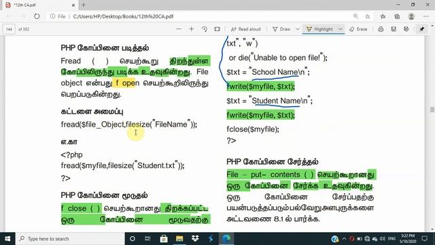
Task: Choose the Erase tool
Action: pyautogui.click(x=358, y=29)
